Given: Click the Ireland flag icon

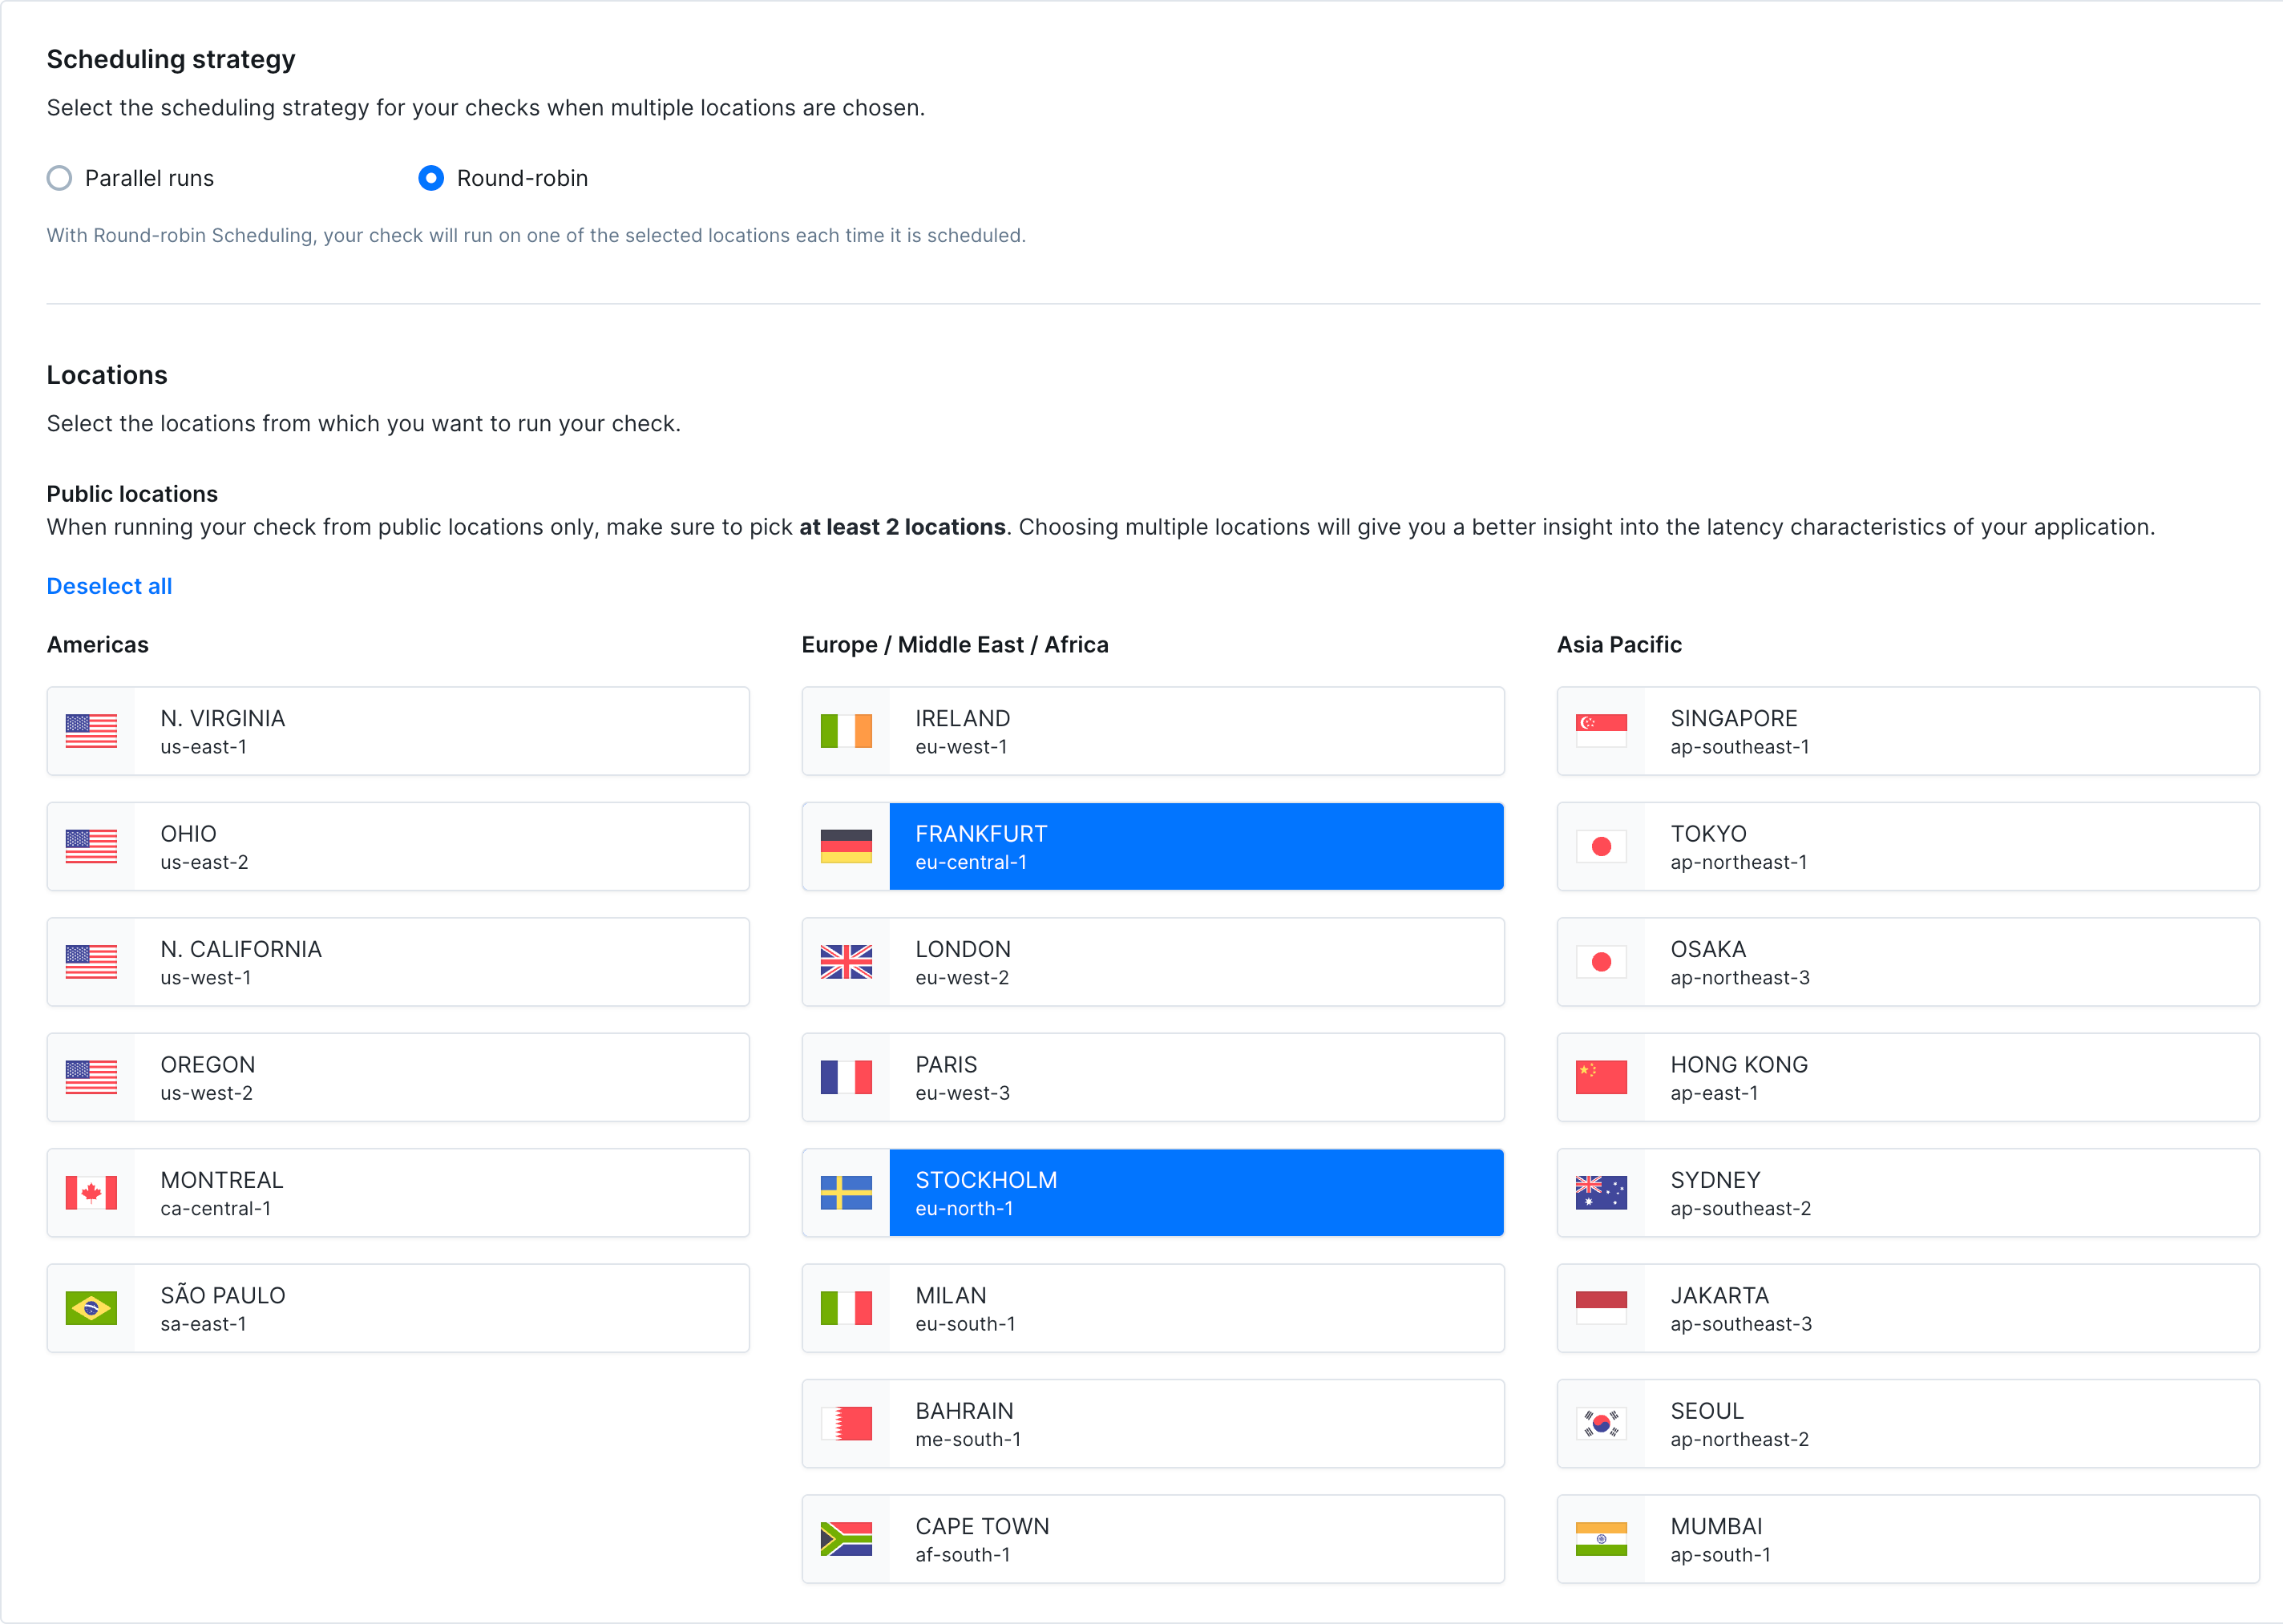Looking at the screenshot, I should pyautogui.click(x=846, y=730).
